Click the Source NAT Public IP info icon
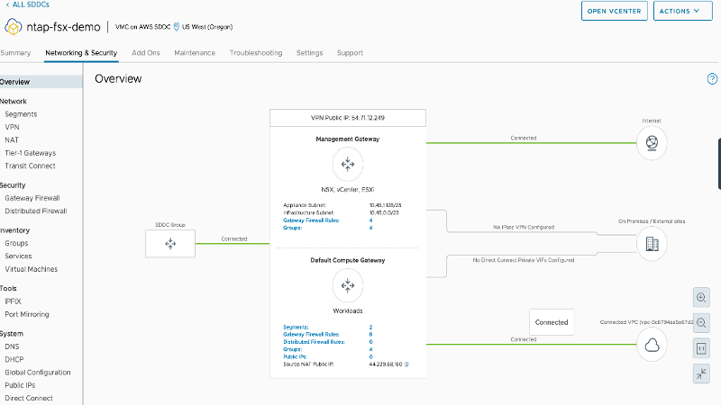The height and width of the screenshot is (405, 721). (x=406, y=364)
